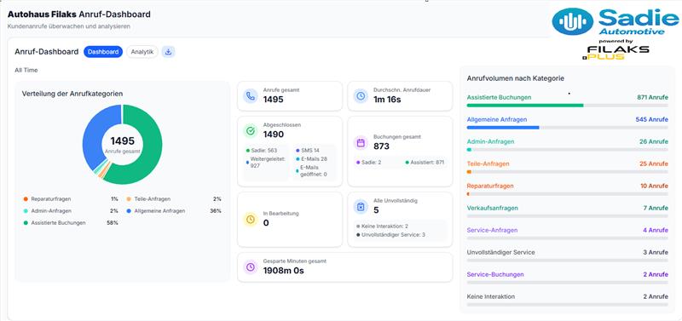Click the Weitergeleitet: 927 entry
The height and width of the screenshot is (321, 682).
[x=265, y=163]
